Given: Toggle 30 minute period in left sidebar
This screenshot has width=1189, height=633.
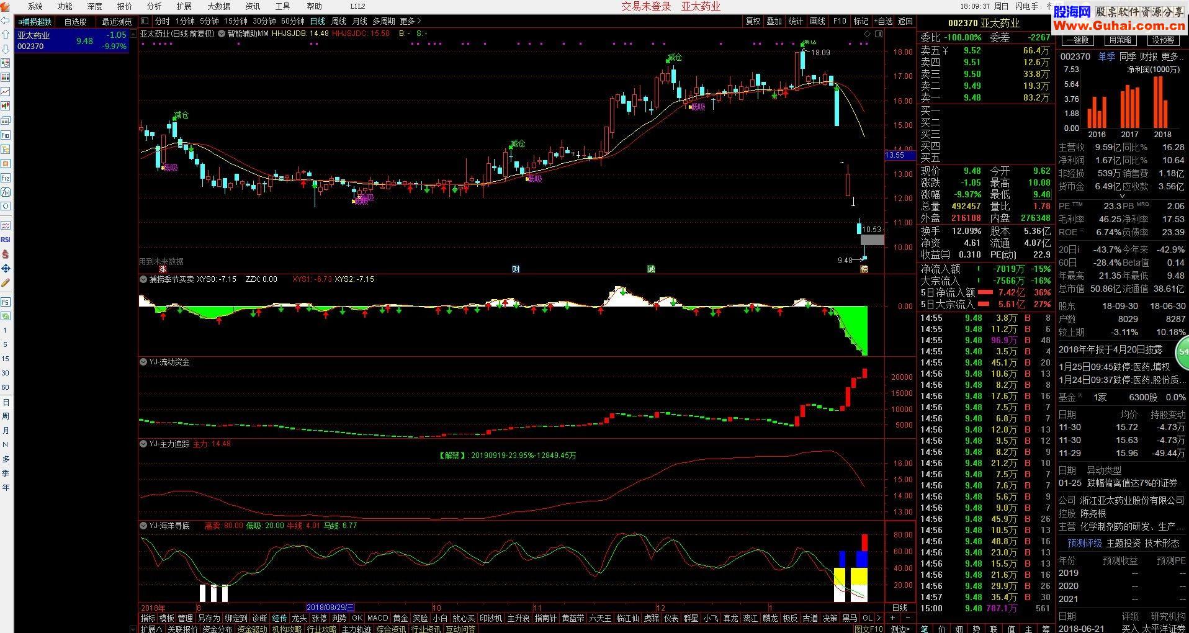Looking at the screenshot, I should [x=6, y=373].
